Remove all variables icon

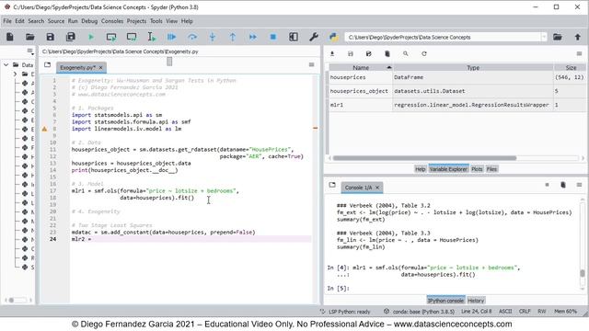387,53
